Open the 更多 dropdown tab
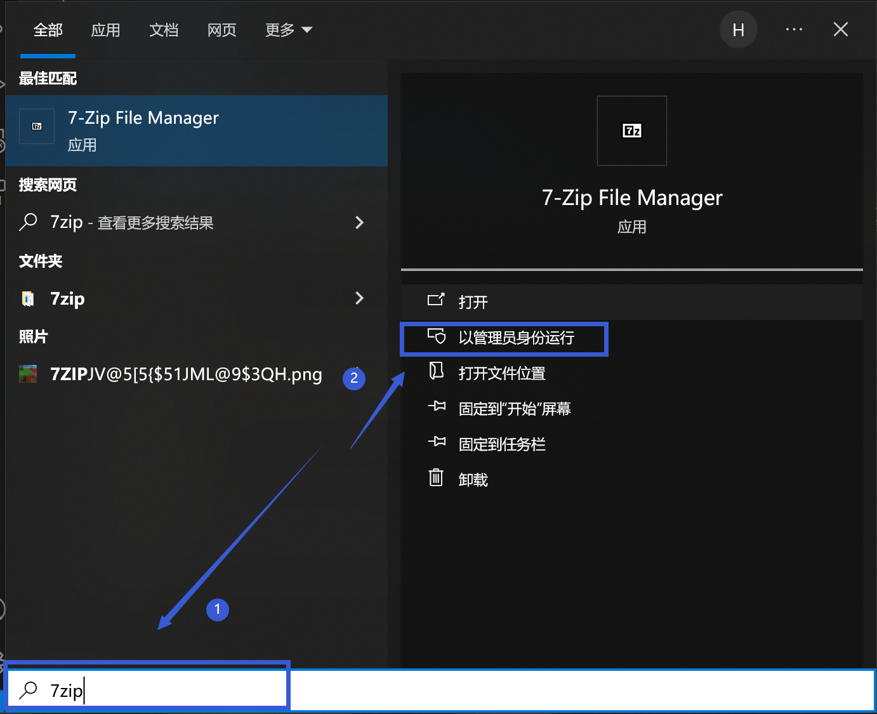The height and width of the screenshot is (714, 877). pos(289,30)
